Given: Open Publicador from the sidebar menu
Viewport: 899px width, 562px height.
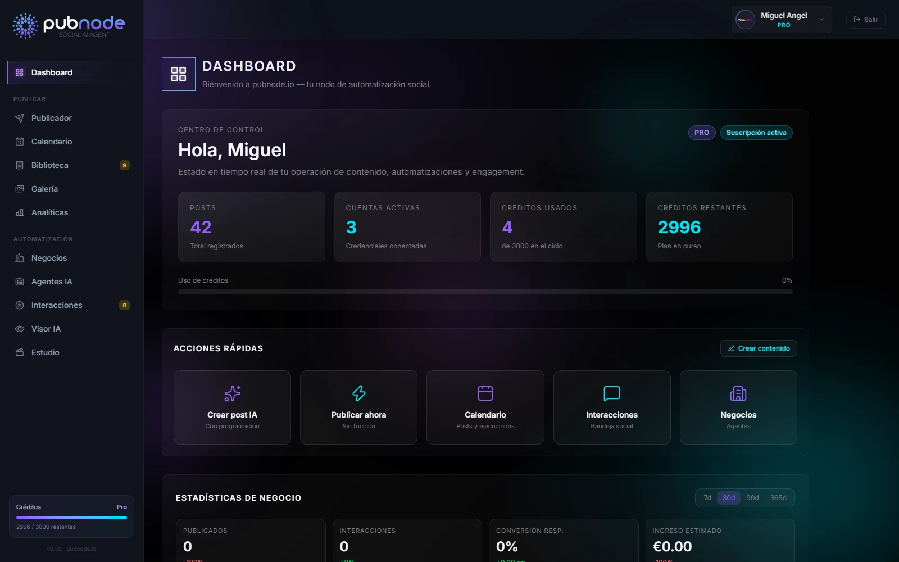Looking at the screenshot, I should click(71, 118).
